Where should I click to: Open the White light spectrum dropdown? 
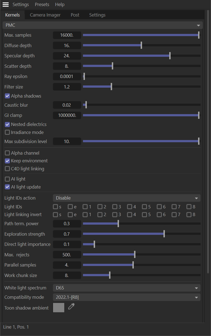click(126, 288)
